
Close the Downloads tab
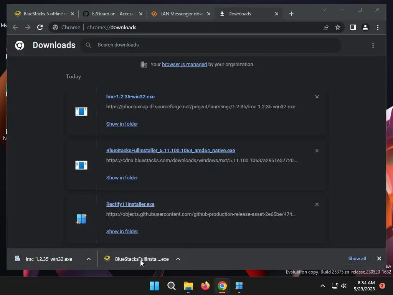pos(277,14)
